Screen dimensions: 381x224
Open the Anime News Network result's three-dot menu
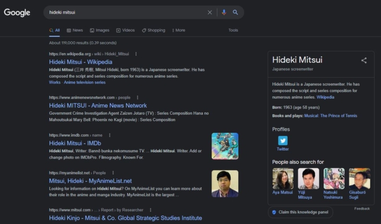[137, 98]
